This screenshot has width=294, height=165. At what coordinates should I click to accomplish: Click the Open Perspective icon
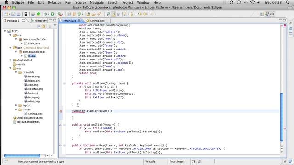[262, 14]
